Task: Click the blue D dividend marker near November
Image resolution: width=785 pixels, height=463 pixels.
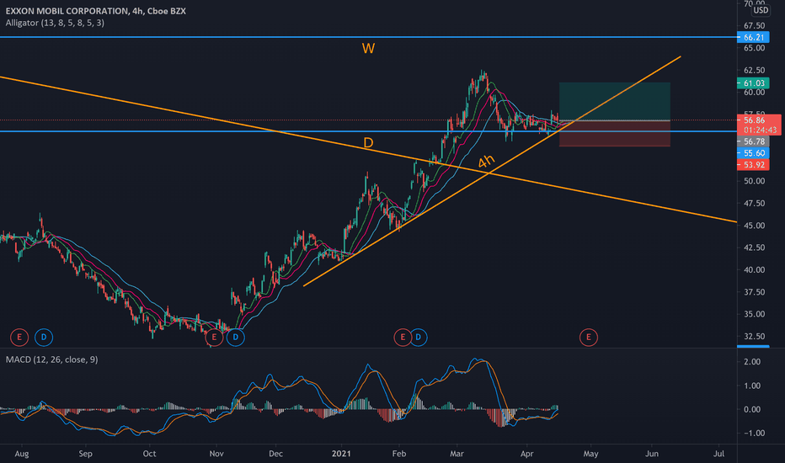Action: pyautogui.click(x=235, y=338)
